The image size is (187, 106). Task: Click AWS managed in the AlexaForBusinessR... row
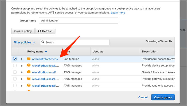pyautogui.click(x=73, y=86)
